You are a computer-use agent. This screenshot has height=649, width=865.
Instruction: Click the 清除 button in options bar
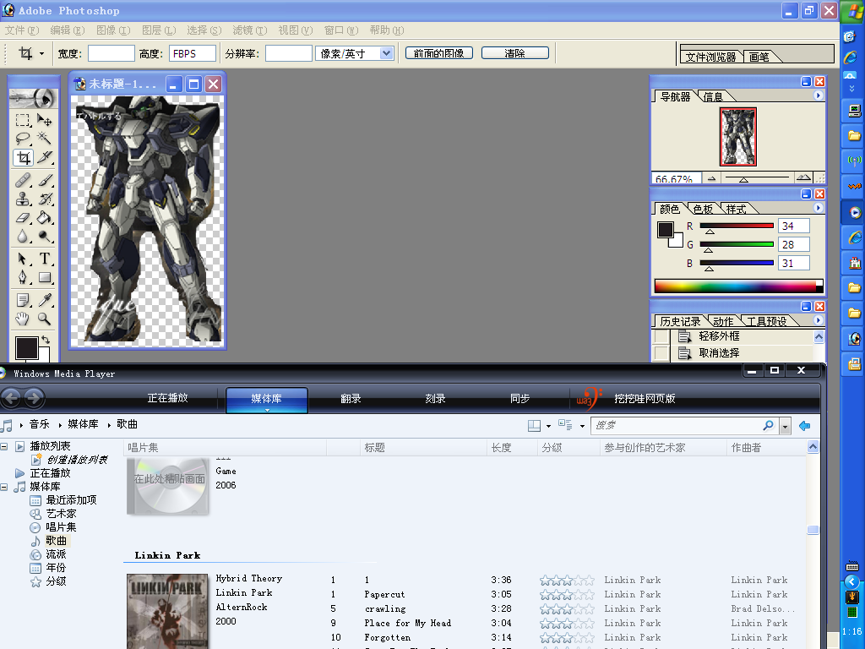pos(515,53)
